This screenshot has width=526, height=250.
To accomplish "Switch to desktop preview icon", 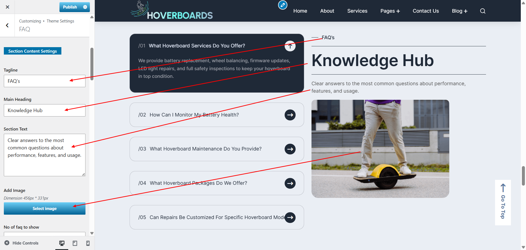I will point(62,243).
